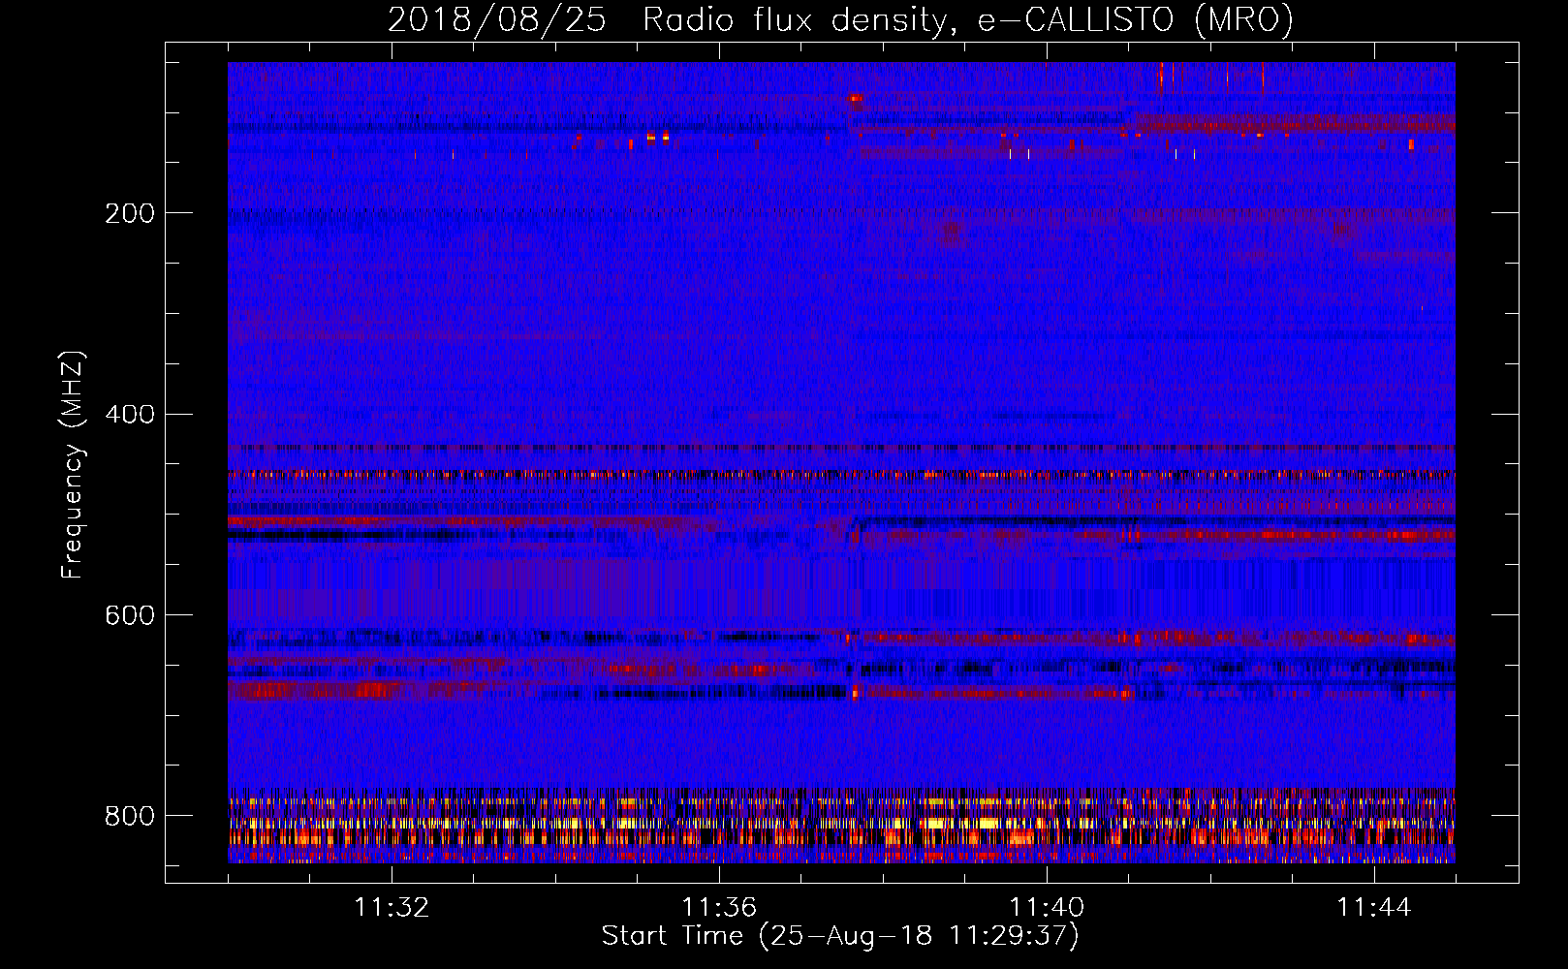This screenshot has width=1568, height=969.
Task: Click the plot title "2018/08/25 Radio flux density, e-CALLISTO (MRO)"
Action: pyautogui.click(x=840, y=19)
